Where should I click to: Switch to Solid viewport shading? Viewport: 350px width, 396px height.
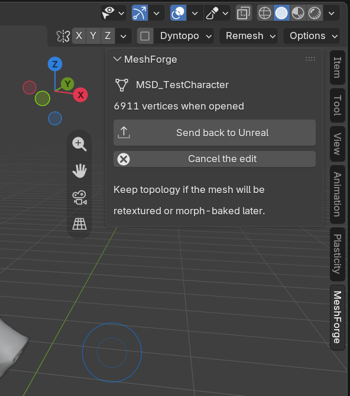click(281, 12)
